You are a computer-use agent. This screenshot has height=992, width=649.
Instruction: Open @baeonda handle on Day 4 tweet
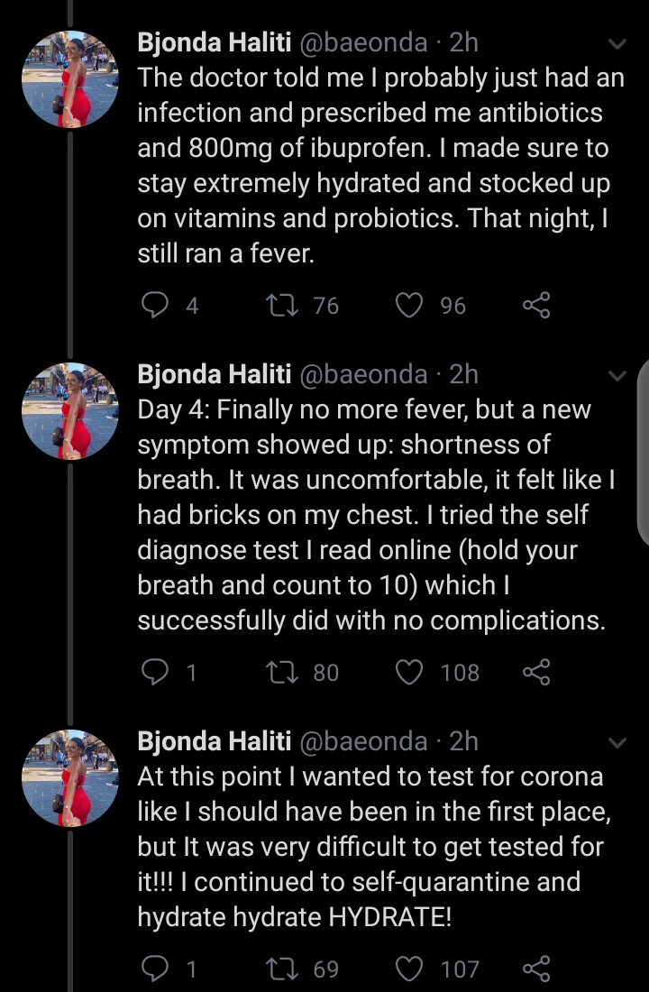pyautogui.click(x=363, y=374)
